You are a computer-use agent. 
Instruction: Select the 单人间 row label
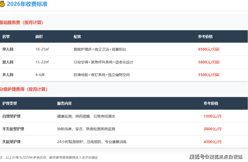pos(8,49)
